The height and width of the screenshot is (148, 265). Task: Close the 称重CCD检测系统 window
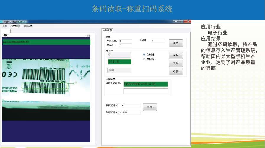click(188, 21)
